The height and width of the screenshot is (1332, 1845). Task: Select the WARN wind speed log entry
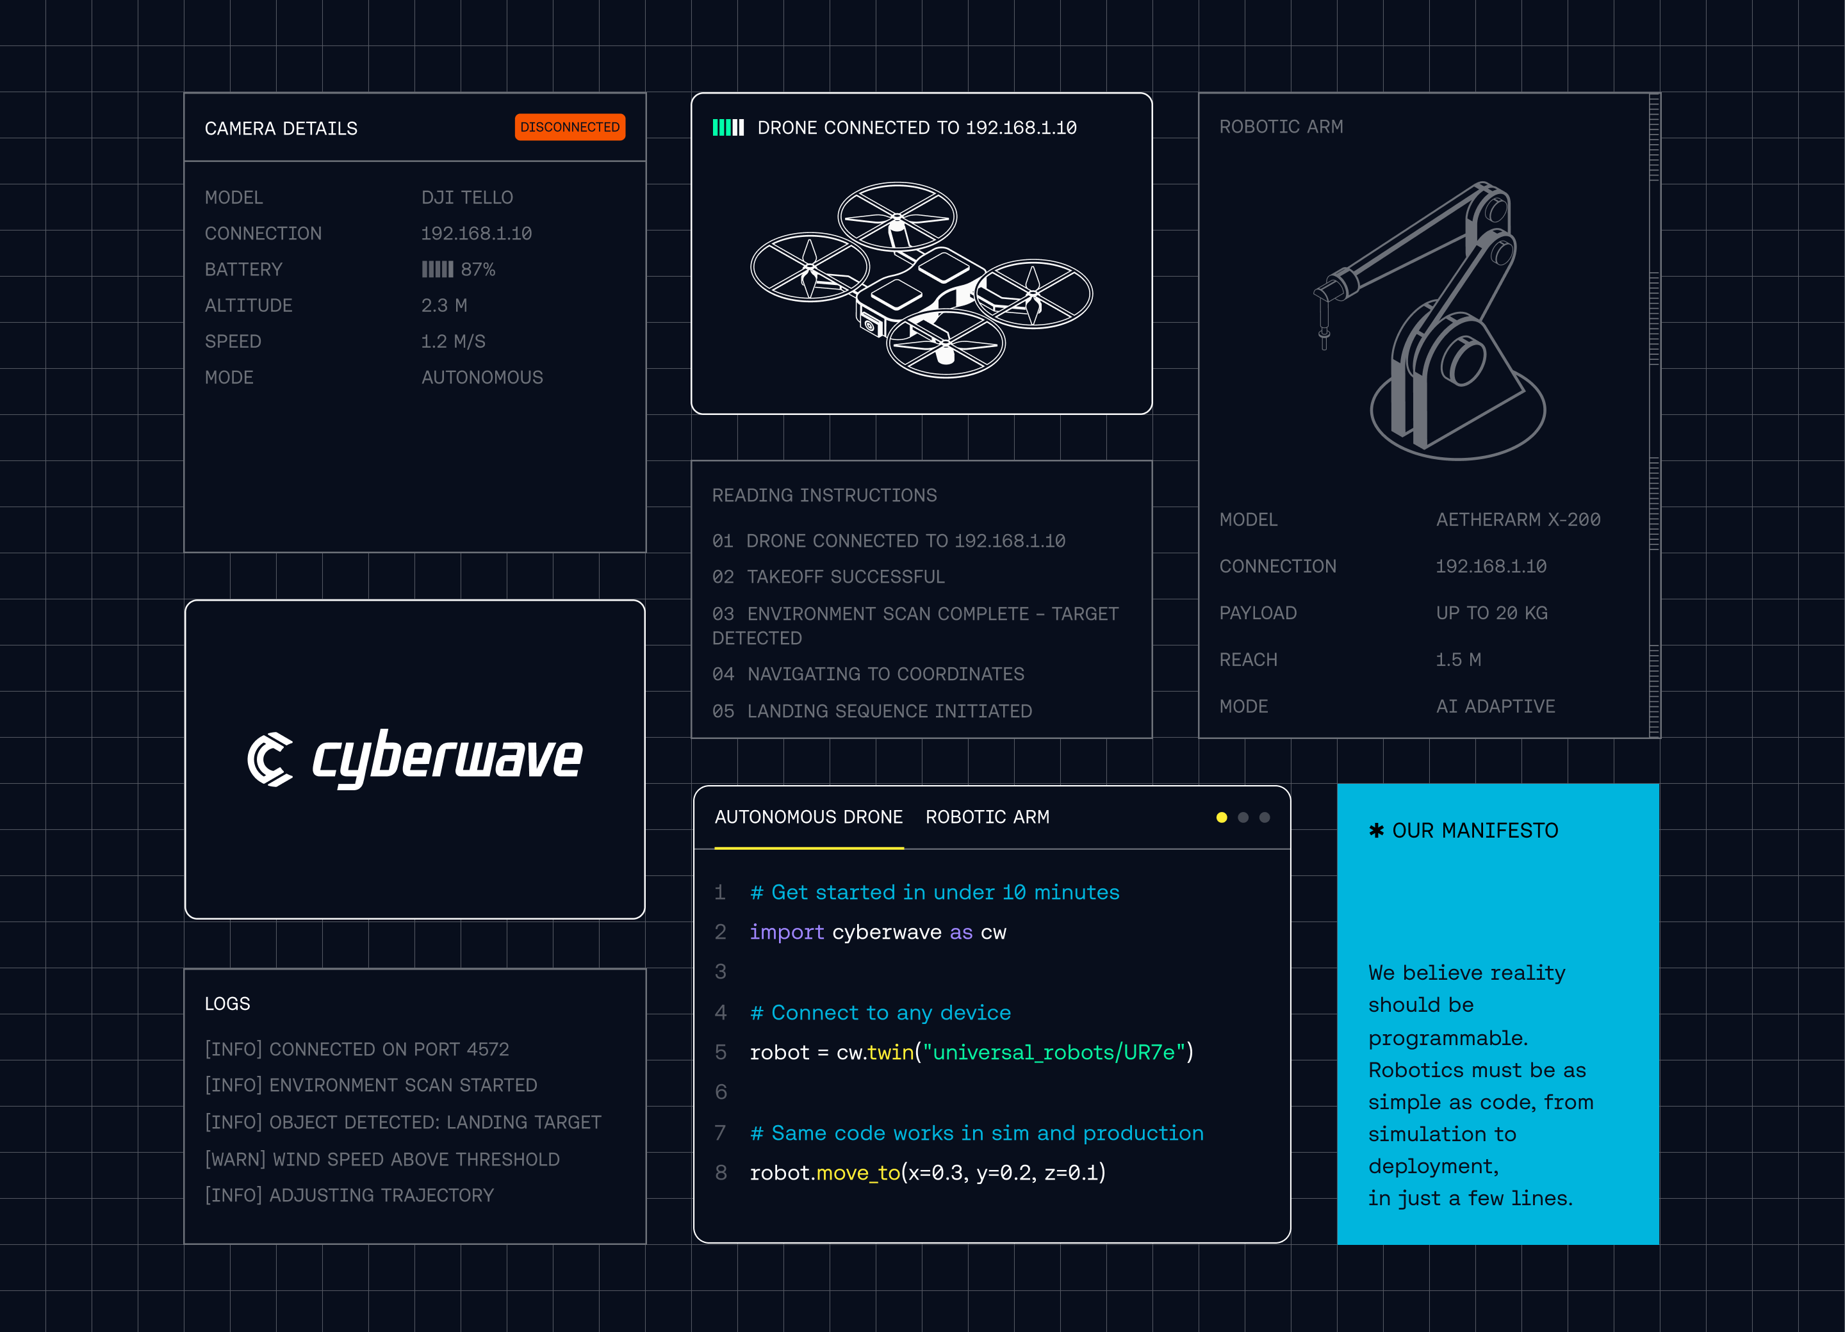click(382, 1159)
